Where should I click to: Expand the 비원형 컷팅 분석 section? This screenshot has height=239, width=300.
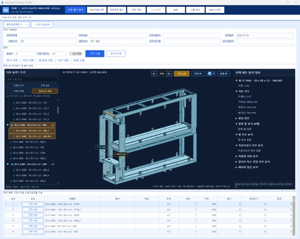pyautogui.click(x=236, y=156)
